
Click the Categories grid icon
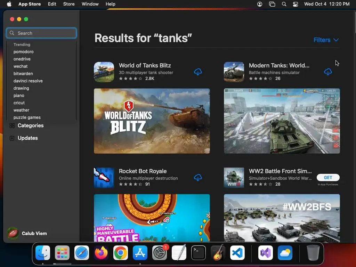click(12, 126)
